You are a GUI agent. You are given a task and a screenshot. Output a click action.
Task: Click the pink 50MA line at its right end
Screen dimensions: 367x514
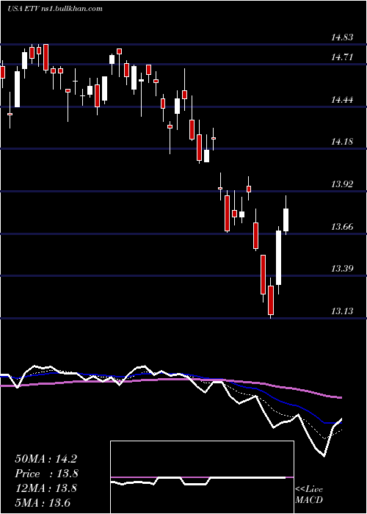tap(339, 397)
